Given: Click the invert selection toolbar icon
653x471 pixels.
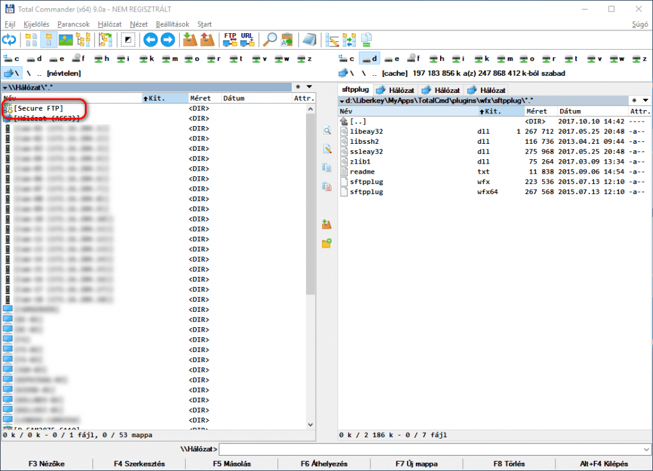Looking at the screenshot, I should [128, 40].
